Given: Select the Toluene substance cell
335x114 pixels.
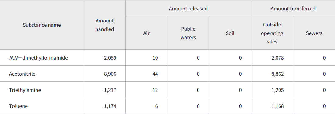Looking at the screenshot, I should pyautogui.click(x=18, y=106).
